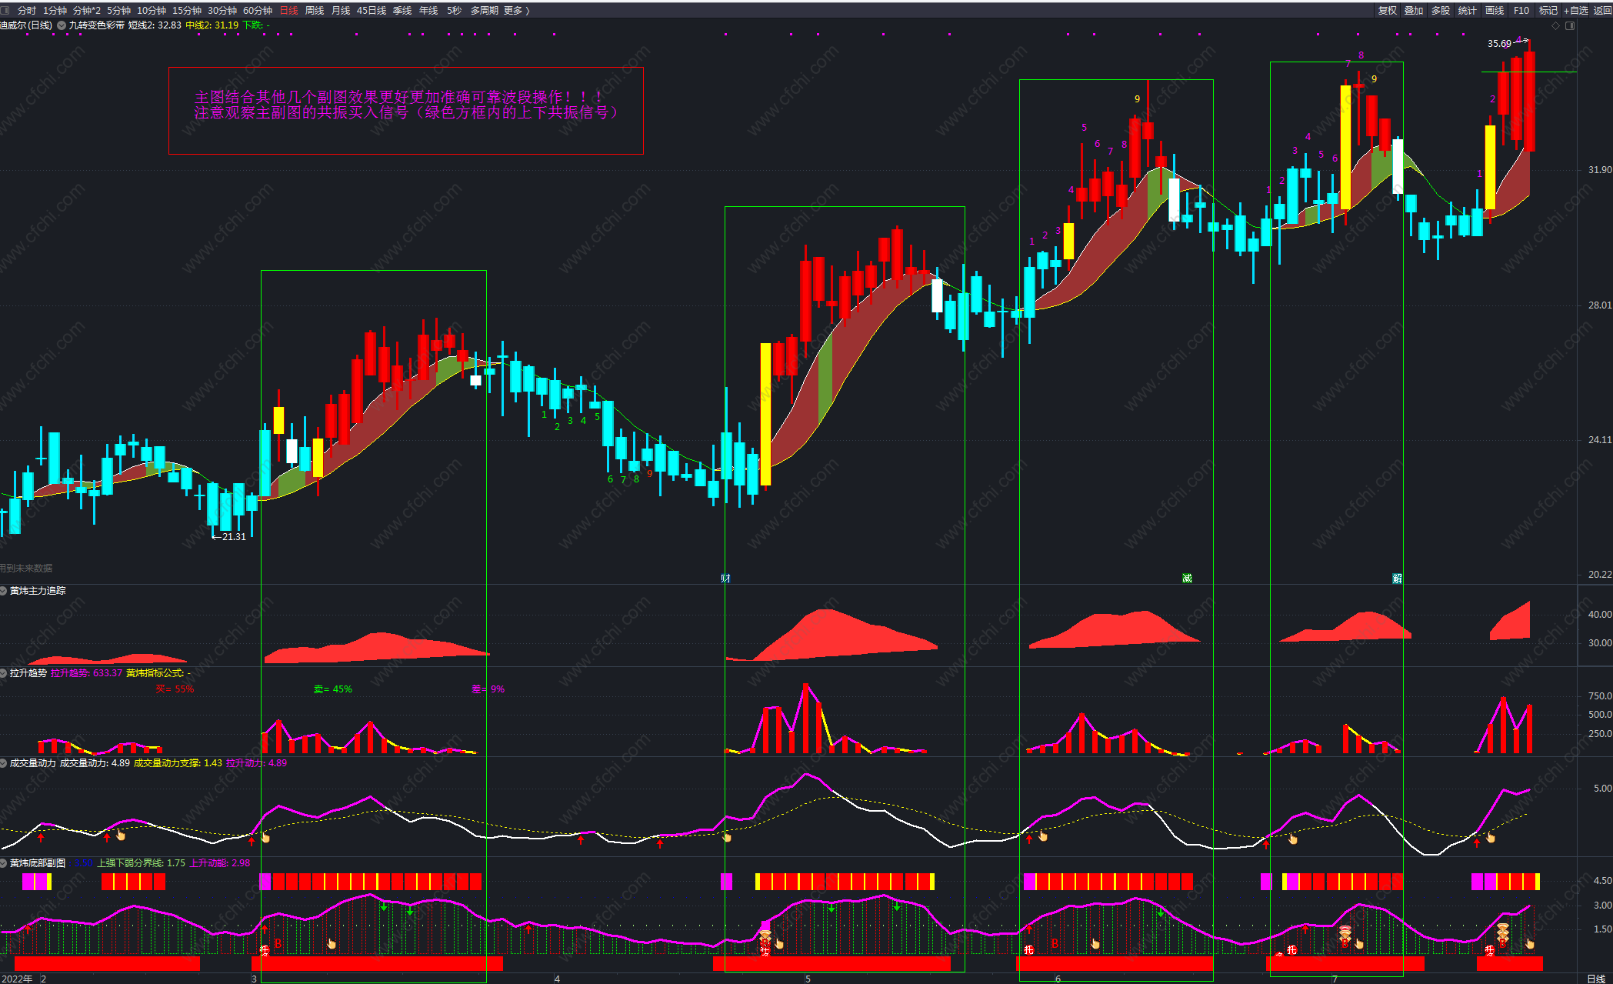Click the 复权 button
Screen dimensions: 1613x984
[x=1387, y=10]
